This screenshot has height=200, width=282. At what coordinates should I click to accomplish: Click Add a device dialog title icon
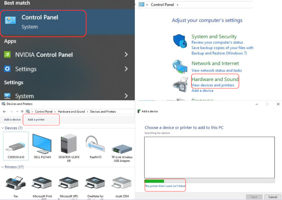pyautogui.click(x=139, y=111)
